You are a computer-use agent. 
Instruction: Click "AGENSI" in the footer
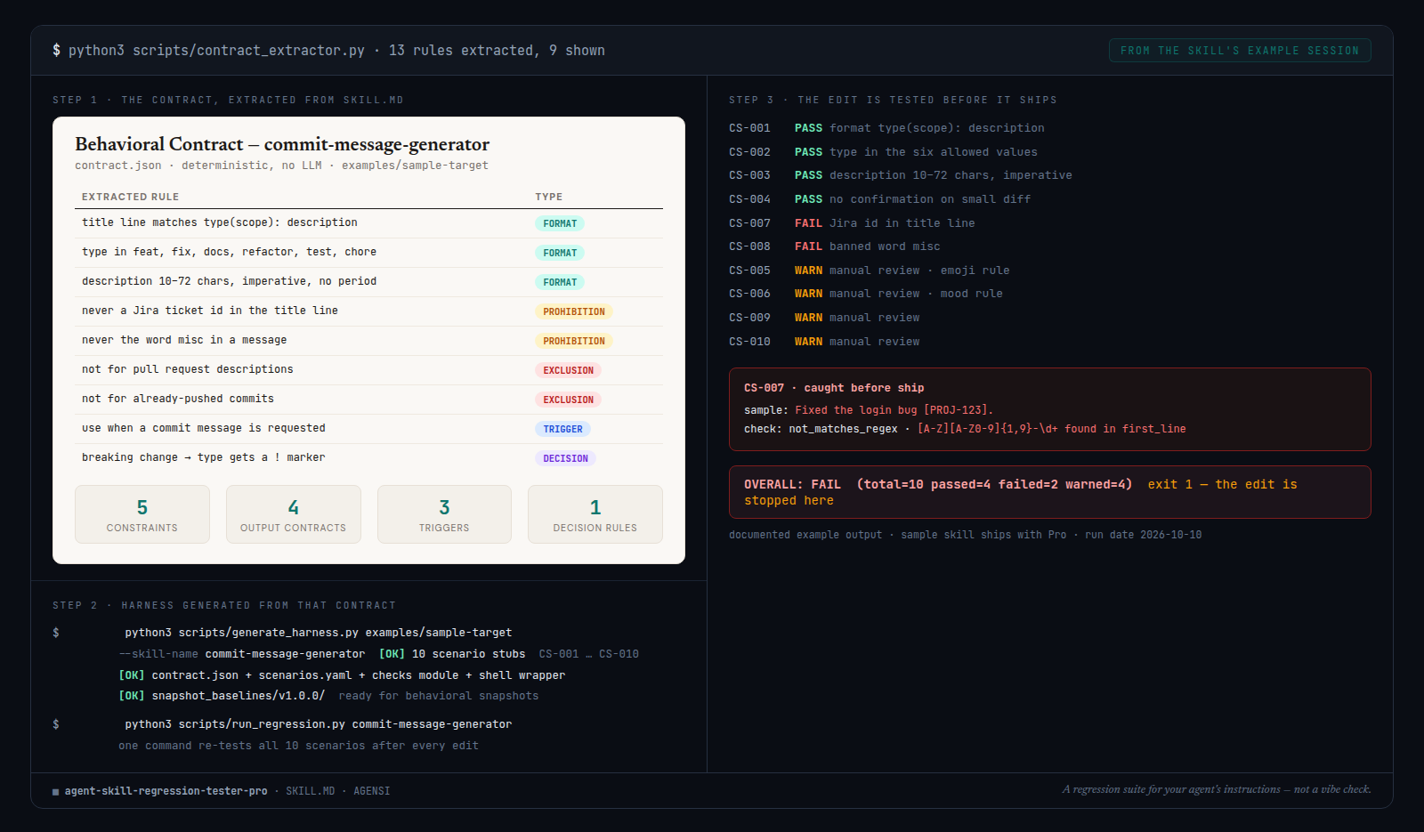click(x=372, y=791)
